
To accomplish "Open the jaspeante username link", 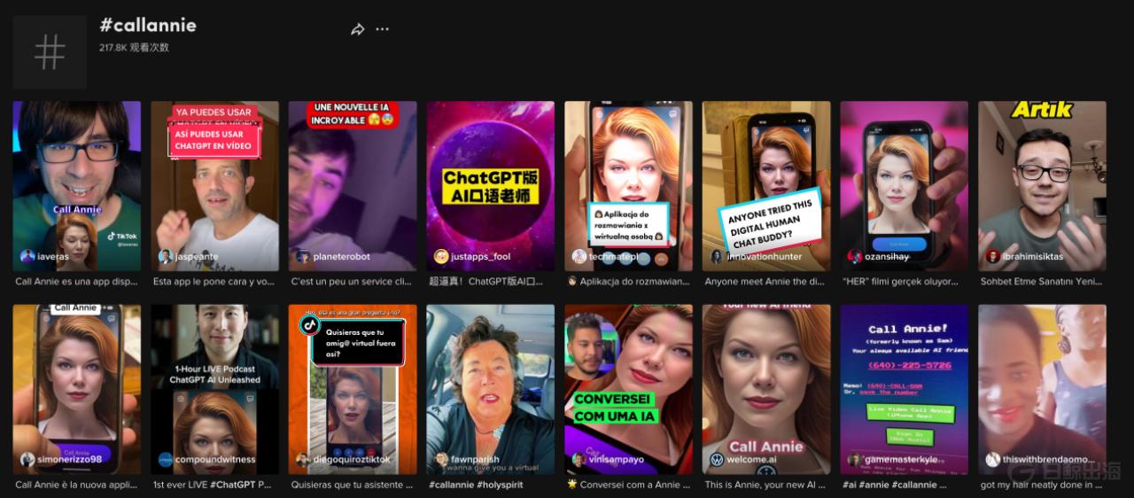I will pyautogui.click(x=197, y=257).
